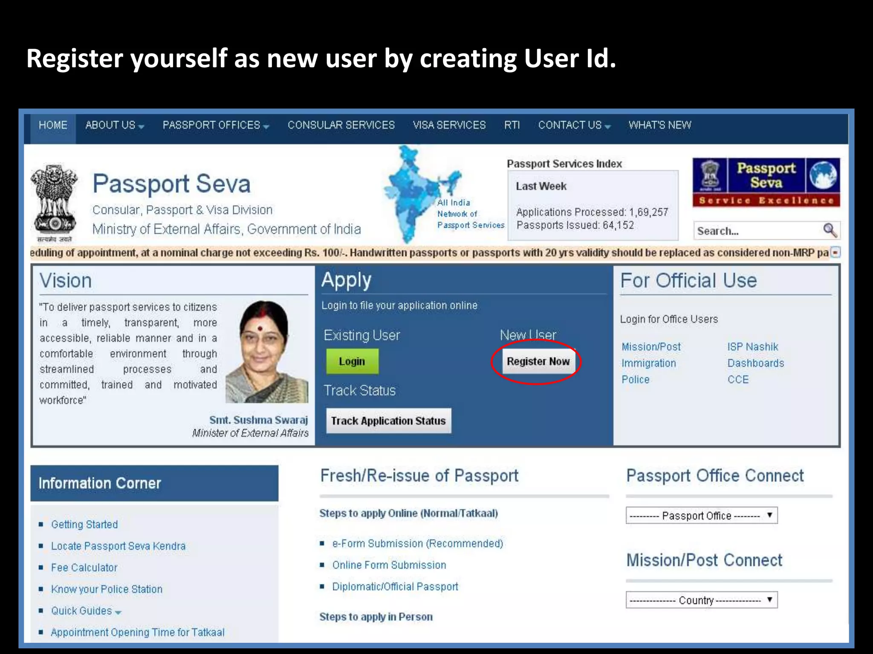Open the Getting Started link
The image size is (873, 654).
pos(84,524)
